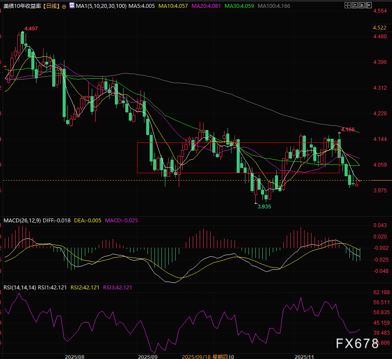The height and width of the screenshot is (359, 392).
Task: Click the 3.935 low price marker
Action: pyautogui.click(x=264, y=207)
